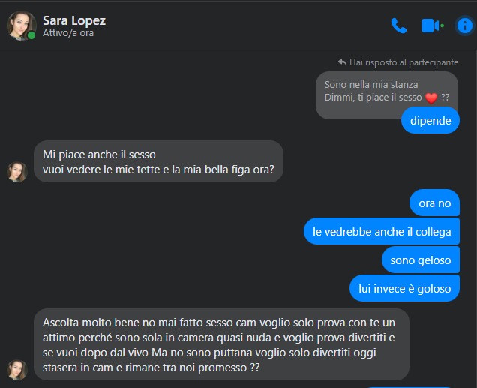This screenshot has height=388, width=477.
Task: Click the reply arrow icon above the quoted message
Action: coord(342,62)
